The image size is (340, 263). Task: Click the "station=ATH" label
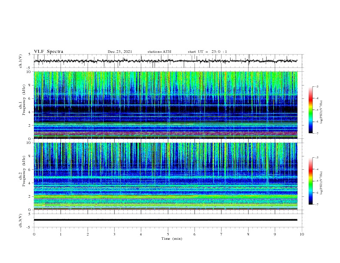point(159,52)
